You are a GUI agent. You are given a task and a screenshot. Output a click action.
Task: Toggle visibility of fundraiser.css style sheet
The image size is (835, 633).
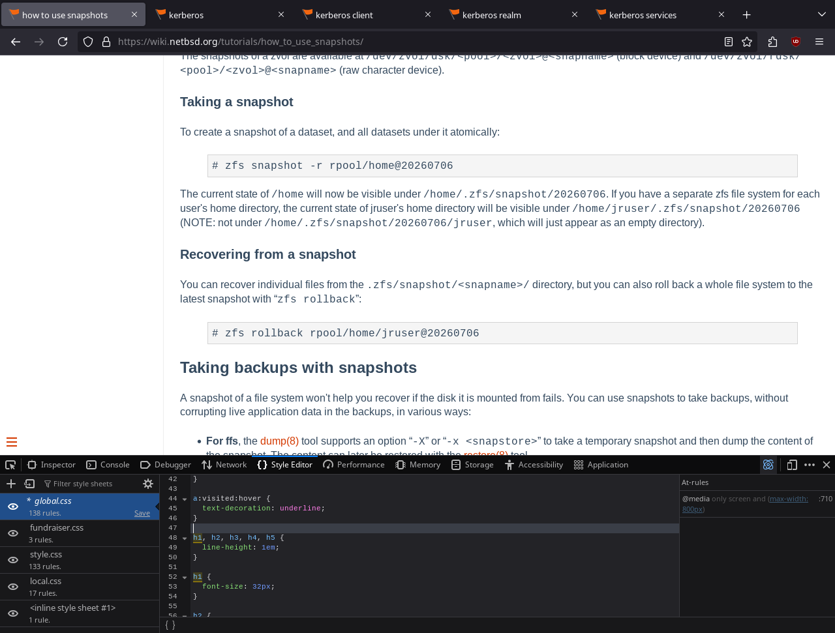13,533
